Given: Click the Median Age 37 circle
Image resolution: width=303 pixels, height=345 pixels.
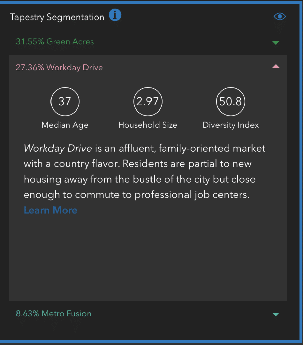Looking at the screenshot, I should tap(65, 101).
